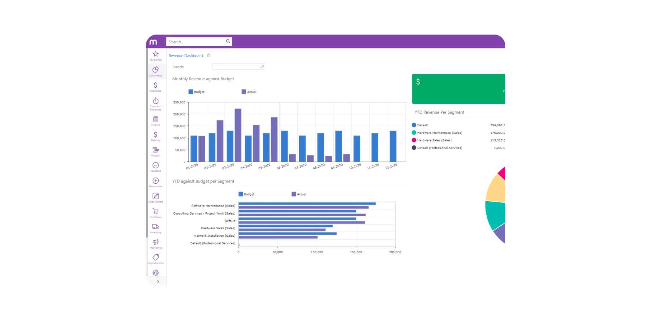Screen dimensions: 651x320
Task: Toggle Actual legend in YTD per Segment chart
Action: click(299, 194)
